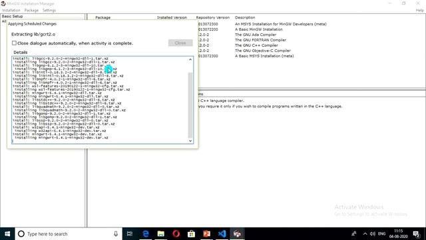Click the Close button in the dialog
Image resolution: width=426 pixels, height=240 pixels.
(180, 43)
